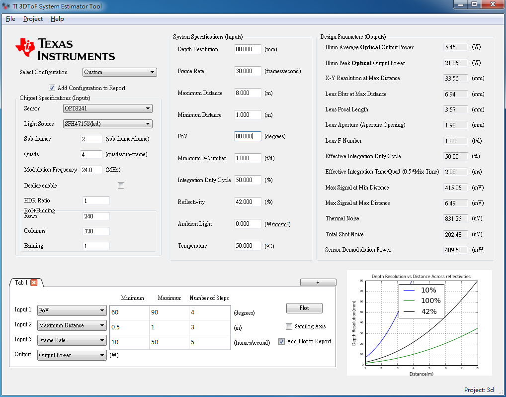Click the Integration Duty Cycle input field
The height and width of the screenshot is (397, 506).
[248, 180]
